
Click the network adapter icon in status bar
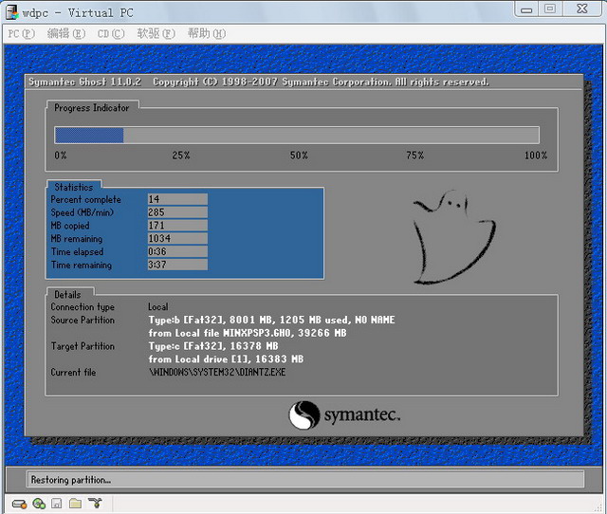coord(95,504)
